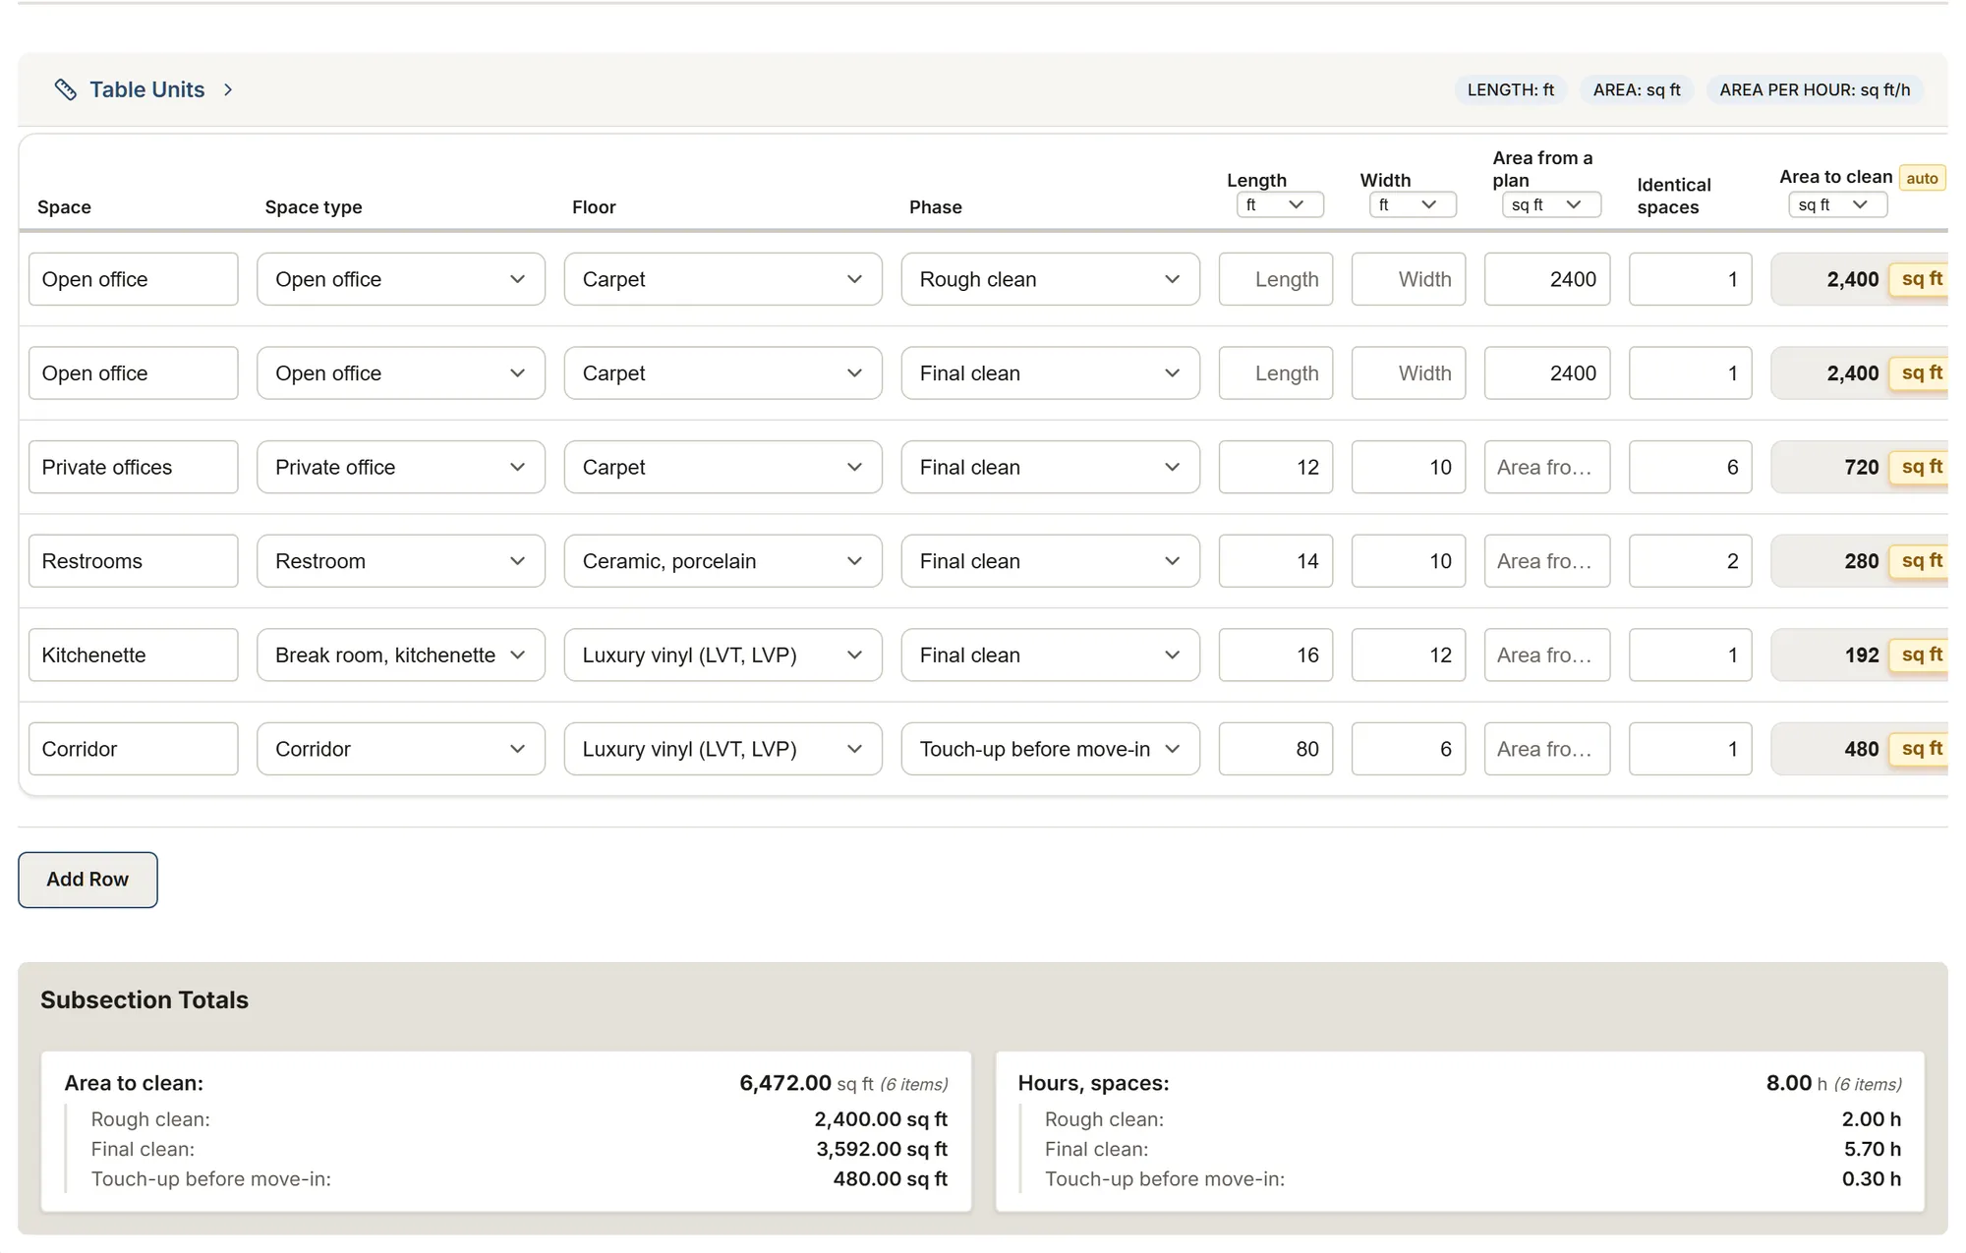The width and height of the screenshot is (1966, 1253).
Task: Open the Length column unit dropdown
Action: pos(1280,204)
